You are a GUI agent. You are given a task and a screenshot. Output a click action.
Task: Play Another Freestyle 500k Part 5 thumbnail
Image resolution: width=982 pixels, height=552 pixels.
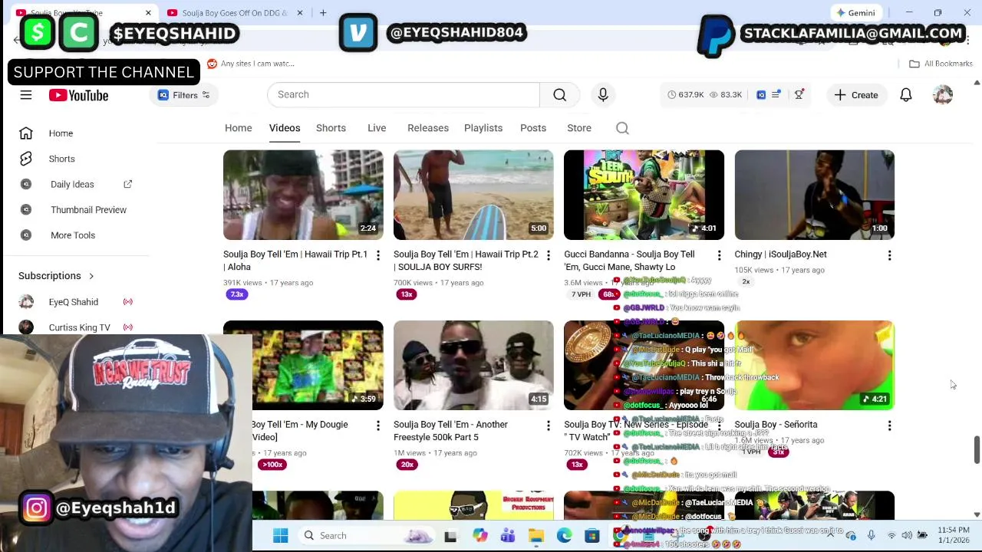473,366
